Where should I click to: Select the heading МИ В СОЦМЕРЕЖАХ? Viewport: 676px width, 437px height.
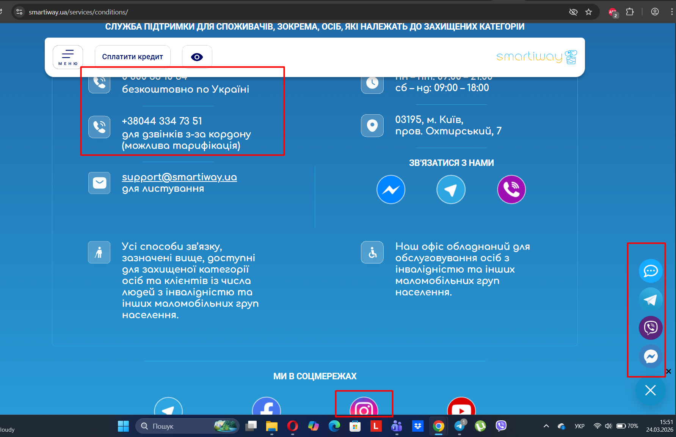(x=315, y=376)
